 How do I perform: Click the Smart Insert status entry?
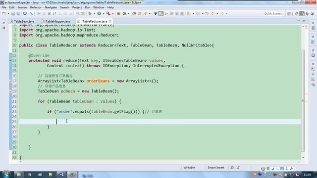pos(216,168)
